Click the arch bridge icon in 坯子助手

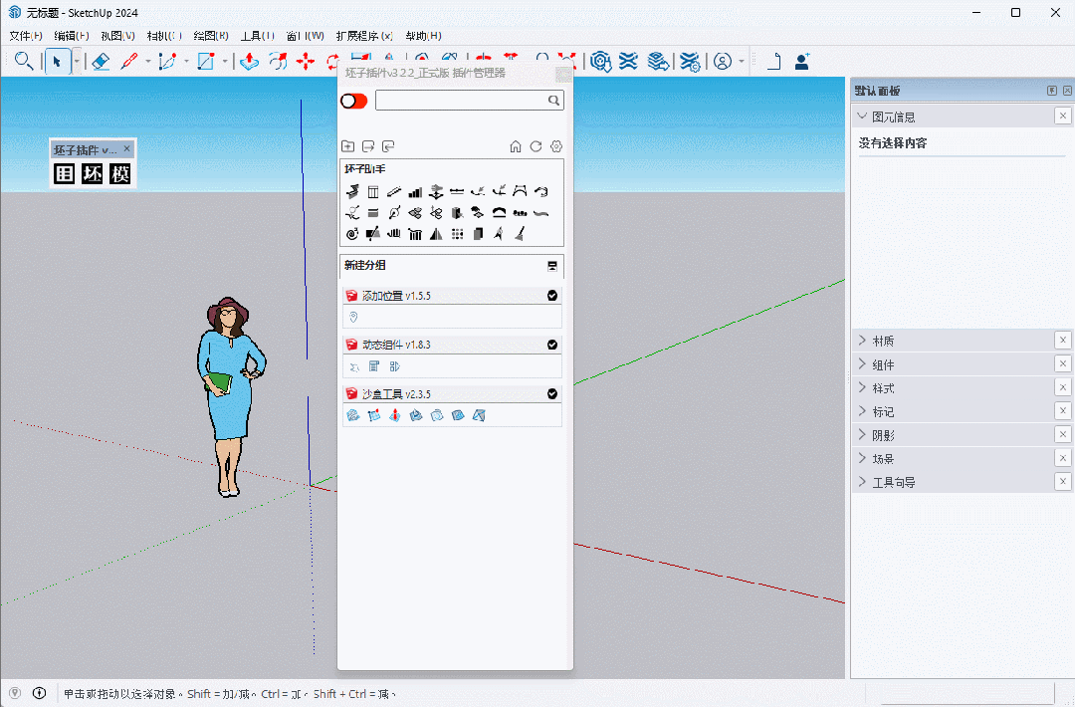[499, 212]
